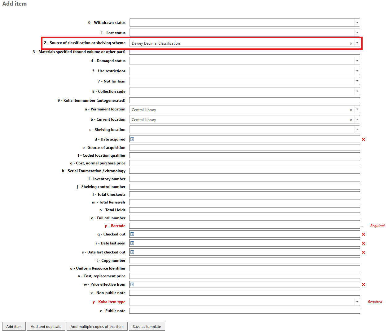
Task: Click the 'p - Barcode' red label
Action: [115, 226]
